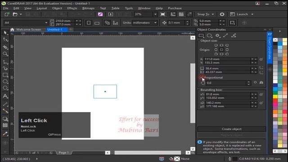Open the Layout menu
The height and width of the screenshot is (162, 288).
[42, 8]
